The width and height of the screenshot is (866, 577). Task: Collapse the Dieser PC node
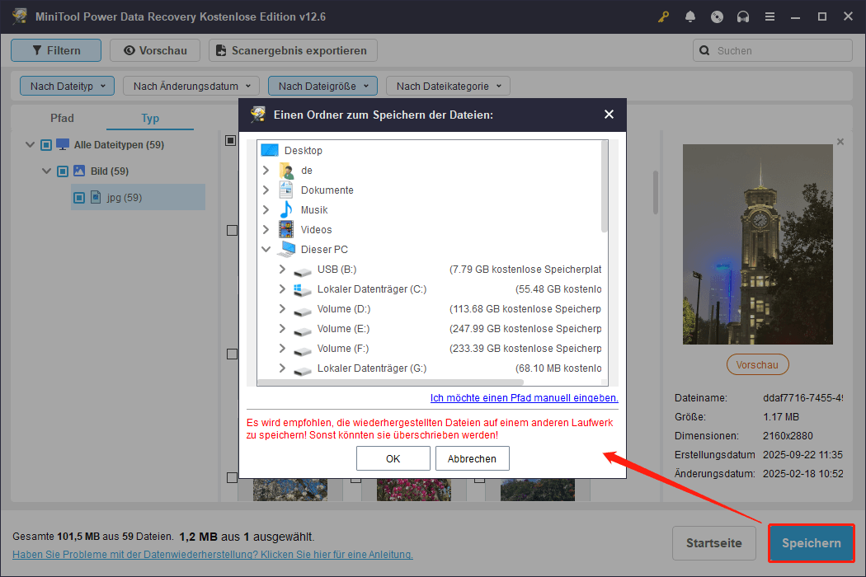pos(266,250)
